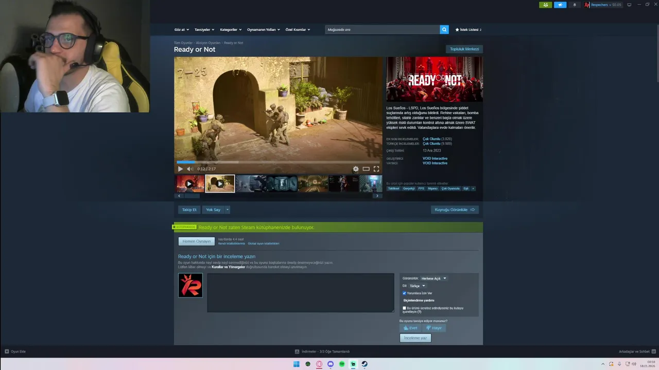Make the trailer fullscreen
This screenshot has width=659, height=370.
[376, 169]
